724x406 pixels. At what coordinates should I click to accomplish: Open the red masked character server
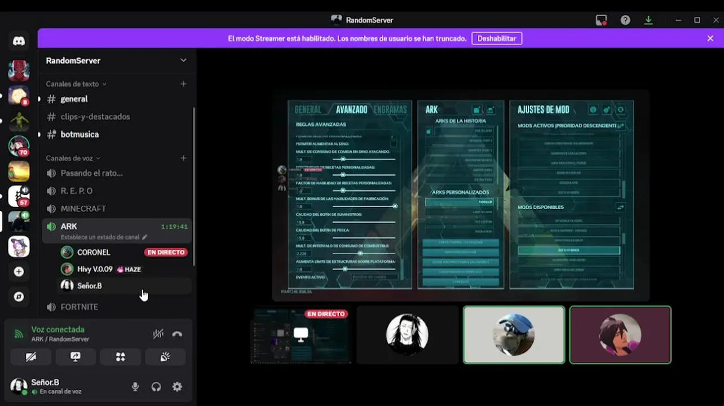[19, 71]
